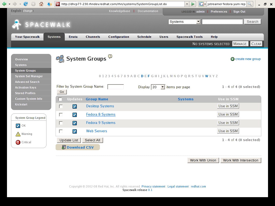Image resolution: width=275 pixels, height=206 pixels.
Task: Open the Spacewalk Tools tab
Action: click(x=190, y=37)
